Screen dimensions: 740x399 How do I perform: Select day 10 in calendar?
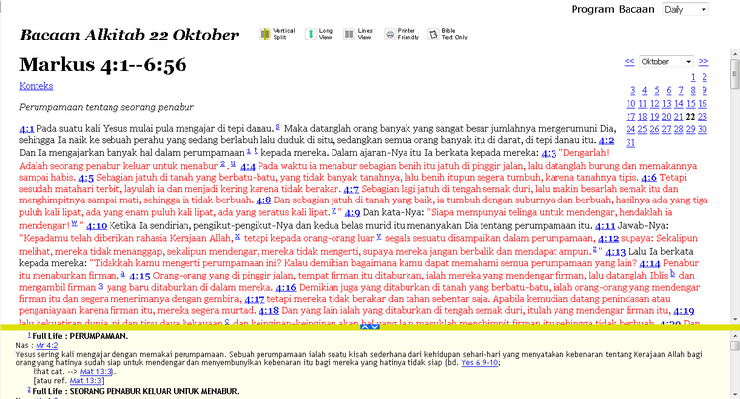point(630,104)
